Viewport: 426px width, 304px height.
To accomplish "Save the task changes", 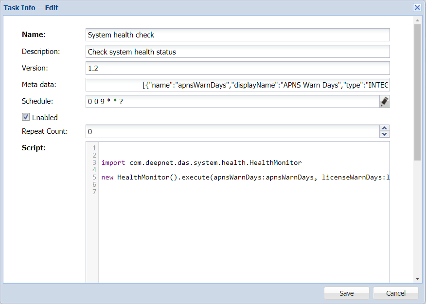I will tap(347, 293).
